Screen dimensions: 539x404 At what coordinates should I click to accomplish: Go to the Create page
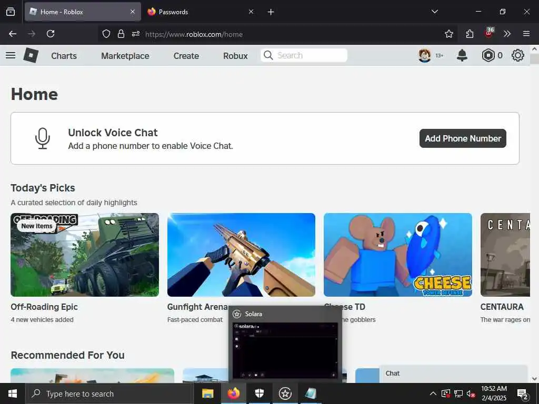pos(186,56)
